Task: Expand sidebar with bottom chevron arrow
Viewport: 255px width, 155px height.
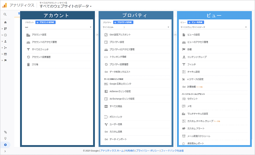Action: (x=5, y=151)
